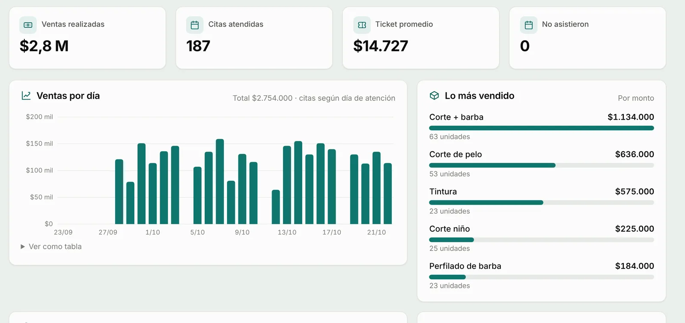Viewport: 685px width, 323px height.
Task: Click the Por monto label
Action: click(636, 98)
